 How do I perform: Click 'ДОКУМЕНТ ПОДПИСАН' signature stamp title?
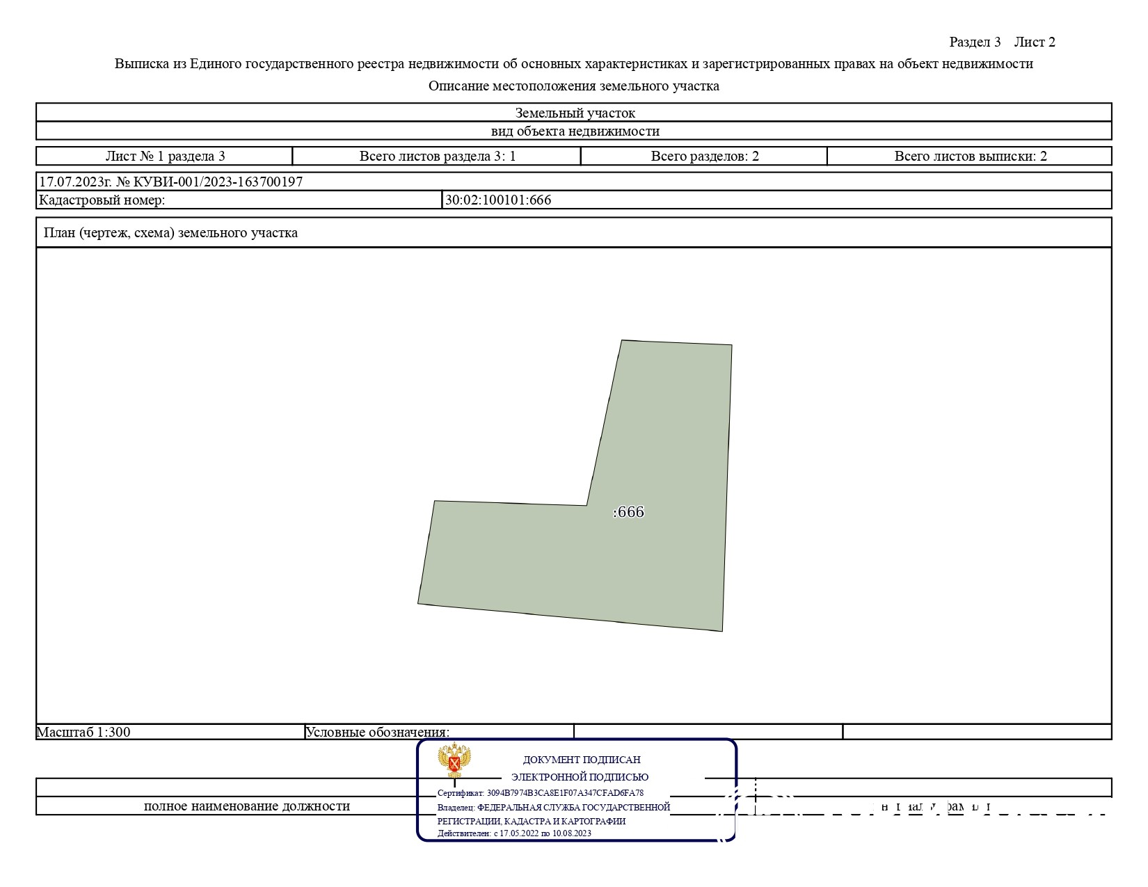point(581,760)
